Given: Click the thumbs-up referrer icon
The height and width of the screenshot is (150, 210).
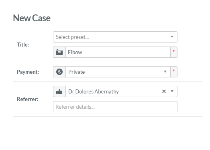Looking at the screenshot, I should 59,92.
